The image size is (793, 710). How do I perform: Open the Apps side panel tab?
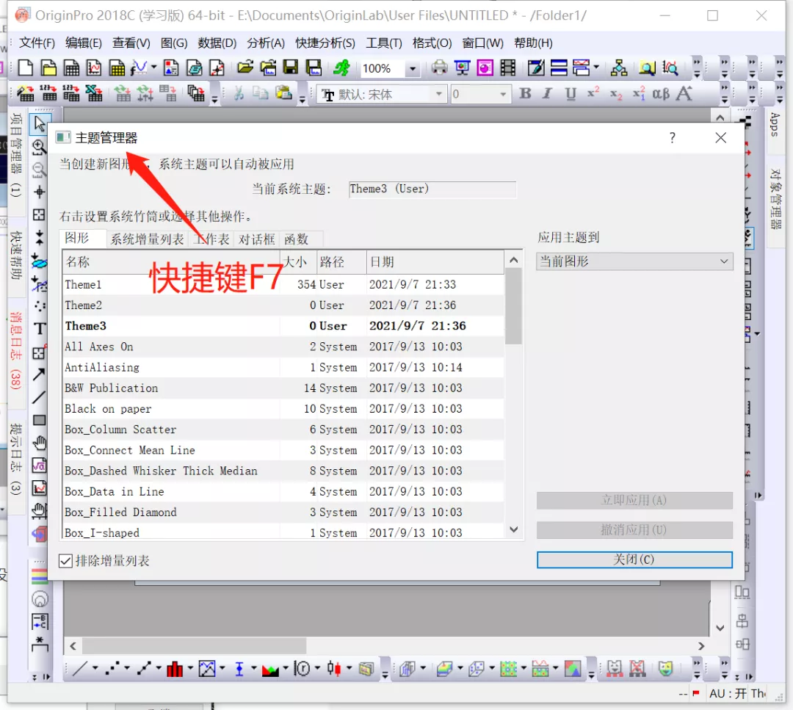pyautogui.click(x=774, y=125)
